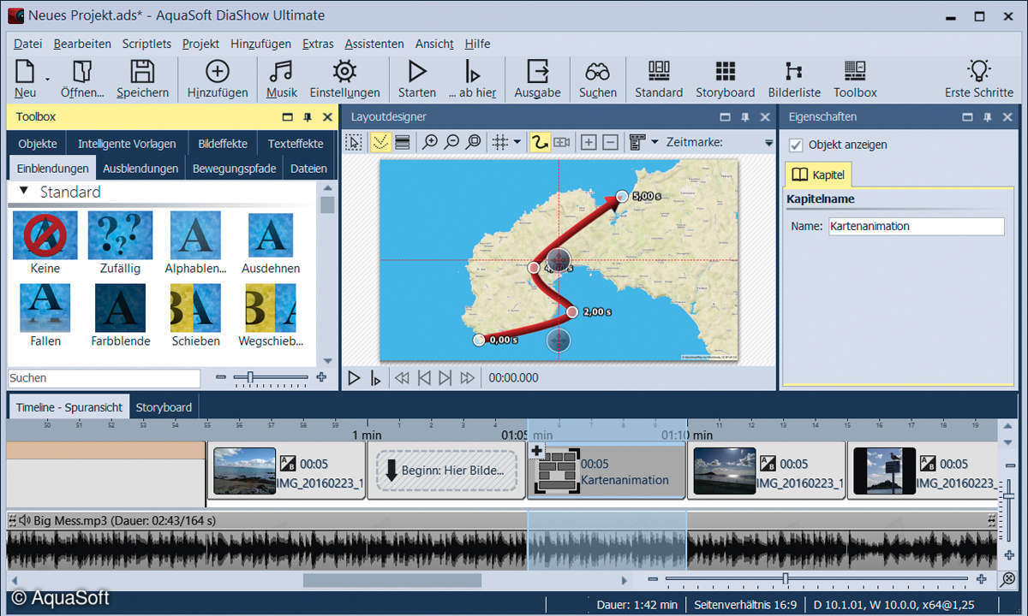
Task: Show the Toolbox view from the toolbar
Action: [x=855, y=71]
